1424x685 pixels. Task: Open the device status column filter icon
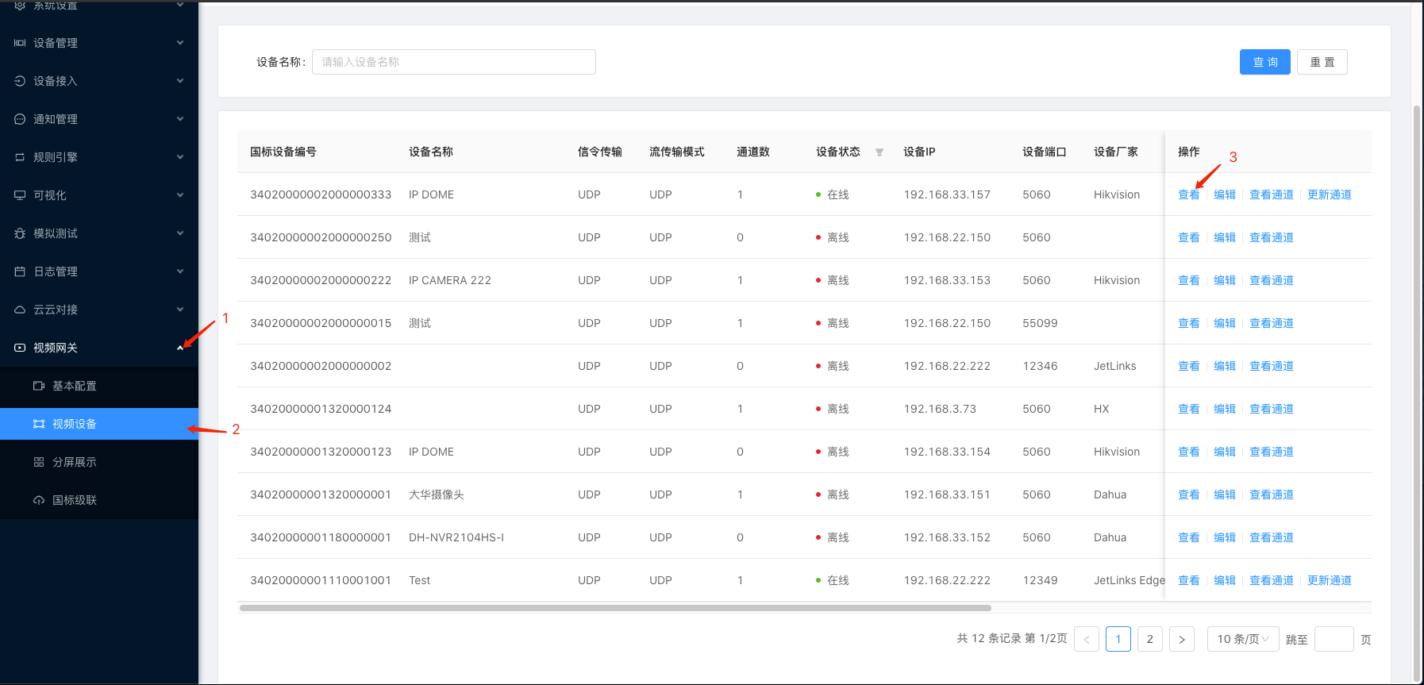[879, 152]
